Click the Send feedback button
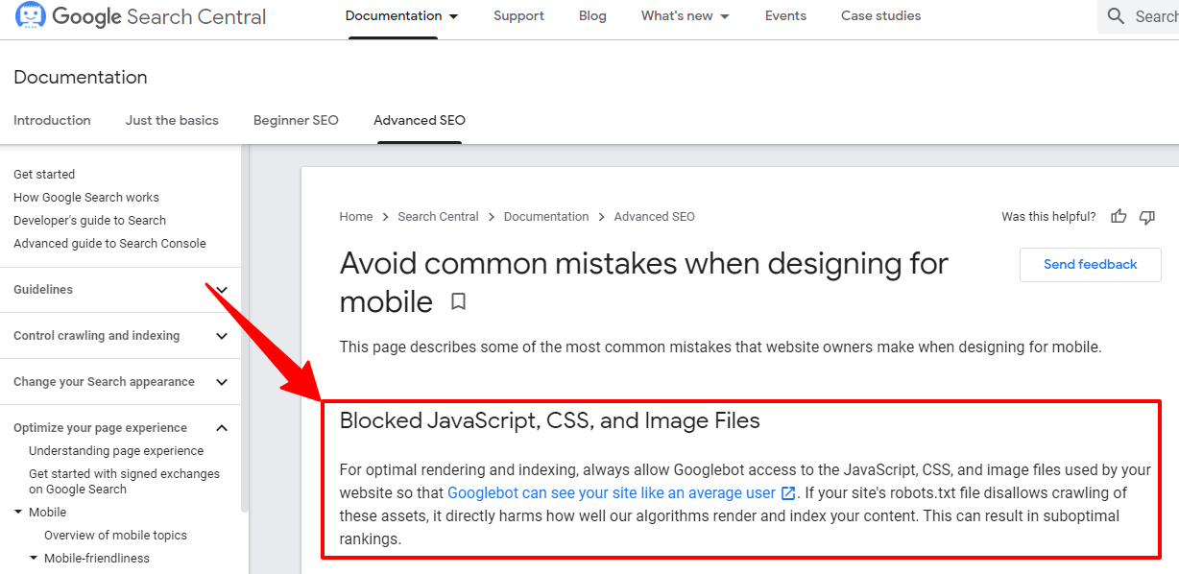 (1090, 264)
